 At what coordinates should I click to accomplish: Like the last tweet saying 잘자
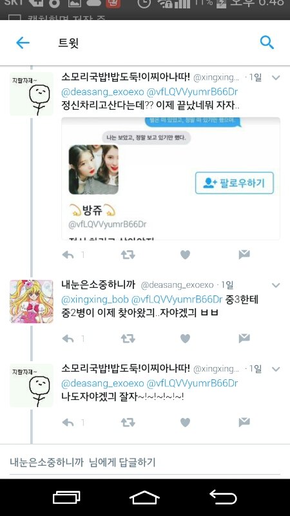(185, 422)
